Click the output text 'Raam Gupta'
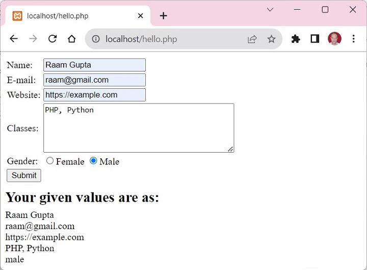This screenshot has height=270, width=367. pos(30,215)
